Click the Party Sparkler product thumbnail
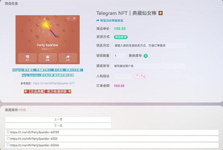Image resolution: width=223 pixels, height=150 pixels. (x=47, y=40)
